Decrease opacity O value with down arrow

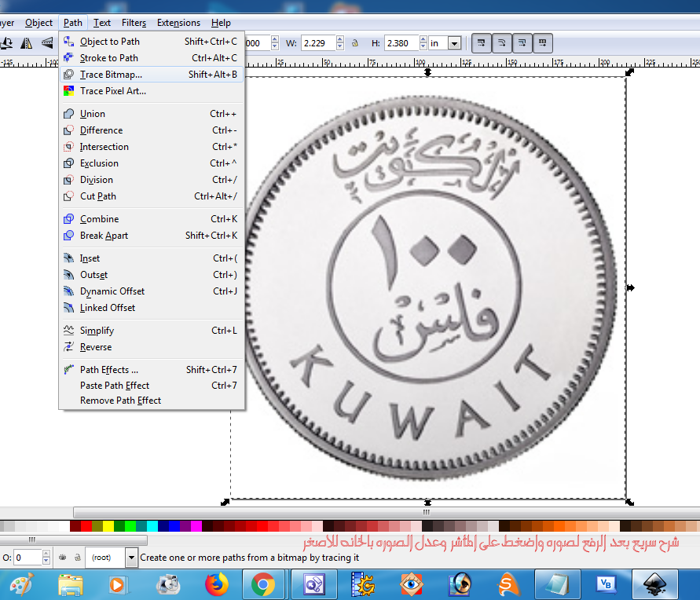tap(46, 562)
